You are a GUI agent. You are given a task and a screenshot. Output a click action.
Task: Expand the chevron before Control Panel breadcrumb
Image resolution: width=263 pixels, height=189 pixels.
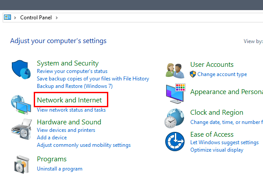tap(15, 18)
